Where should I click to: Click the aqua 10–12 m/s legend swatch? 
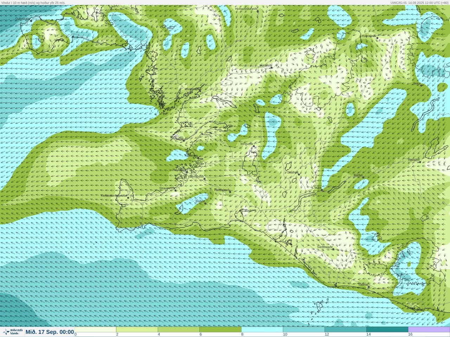[x=304, y=330]
